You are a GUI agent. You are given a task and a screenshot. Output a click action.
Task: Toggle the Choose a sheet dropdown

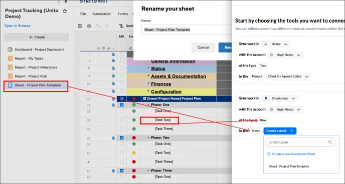coord(280,131)
